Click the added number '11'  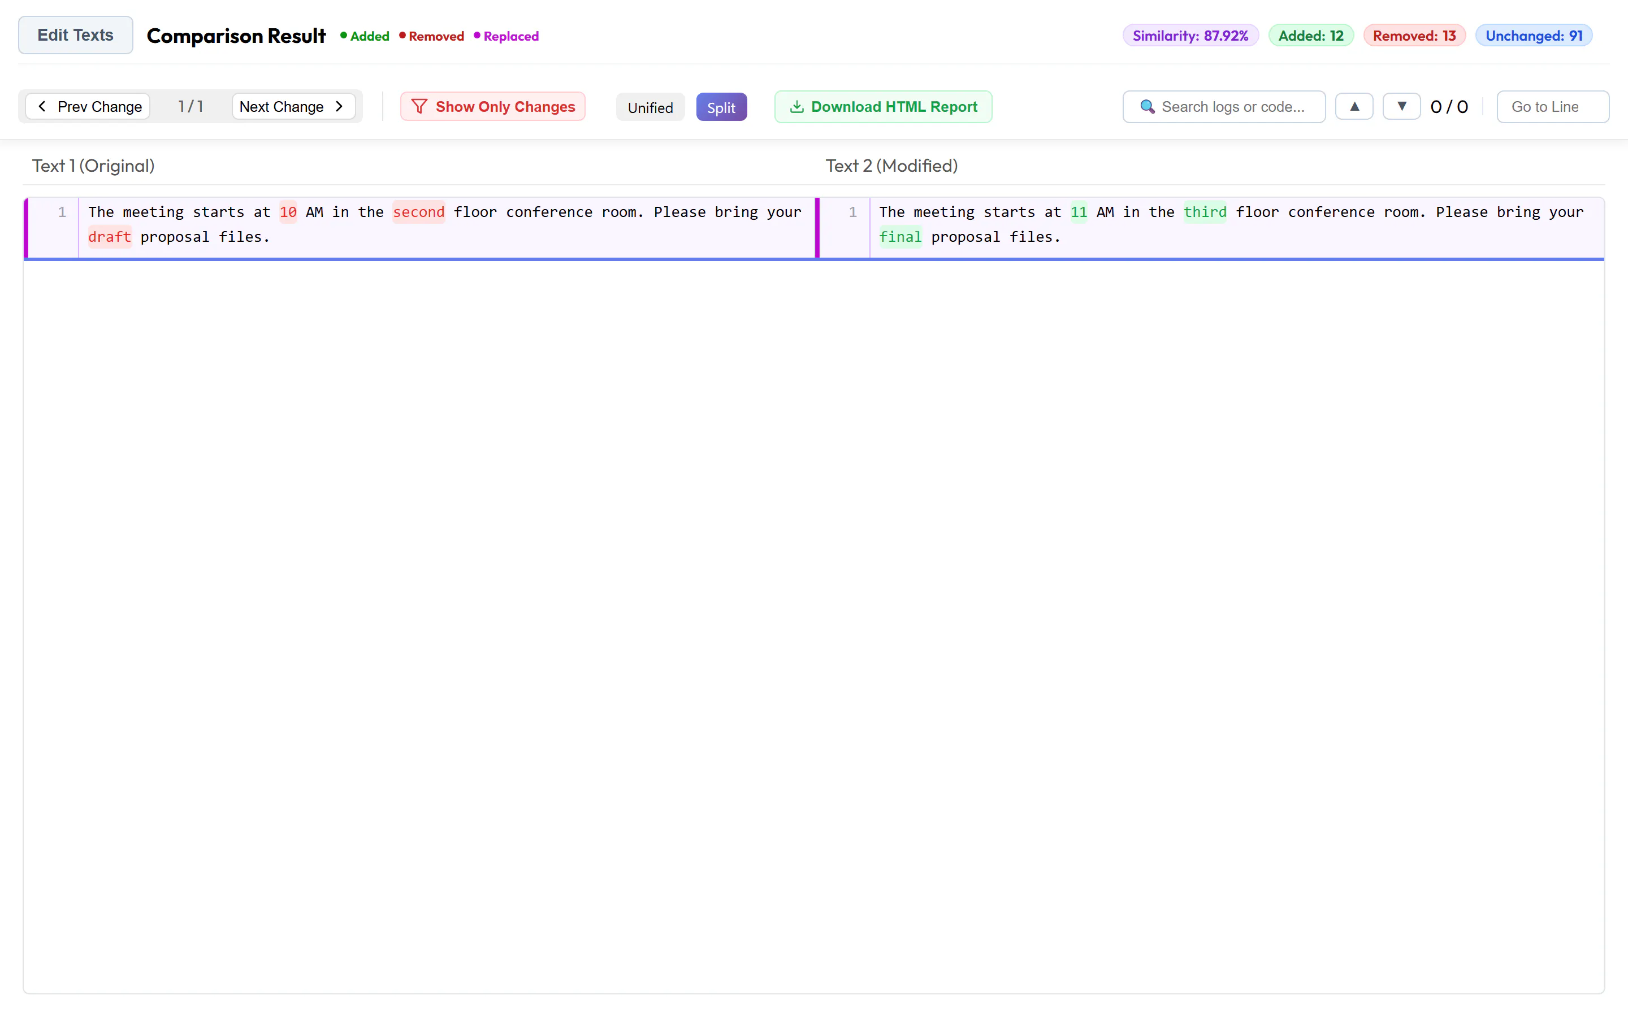(x=1079, y=212)
